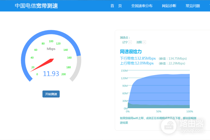Open 常见问题 menu item
Screen dimensions: 210x140
pyautogui.click(x=193, y=6)
